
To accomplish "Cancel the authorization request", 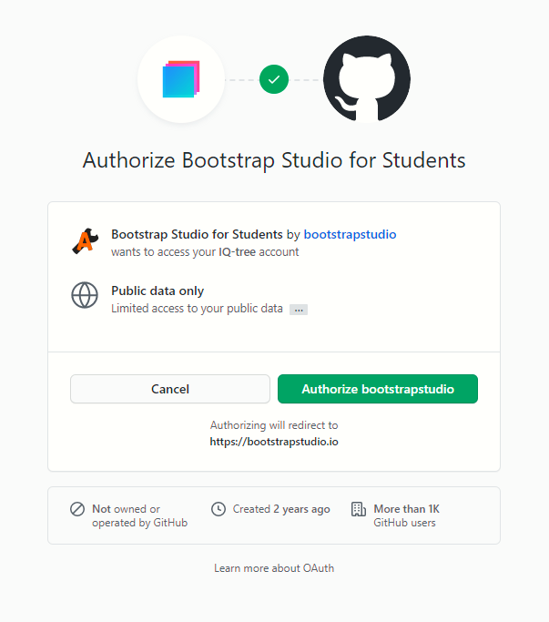I will click(170, 389).
